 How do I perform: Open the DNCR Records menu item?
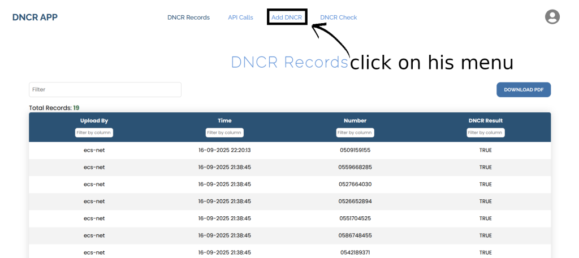tap(188, 18)
